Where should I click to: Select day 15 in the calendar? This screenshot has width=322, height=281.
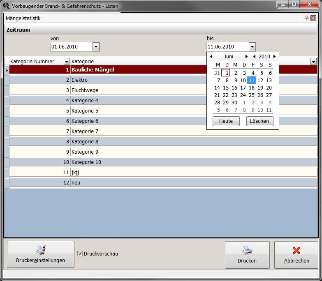point(226,88)
